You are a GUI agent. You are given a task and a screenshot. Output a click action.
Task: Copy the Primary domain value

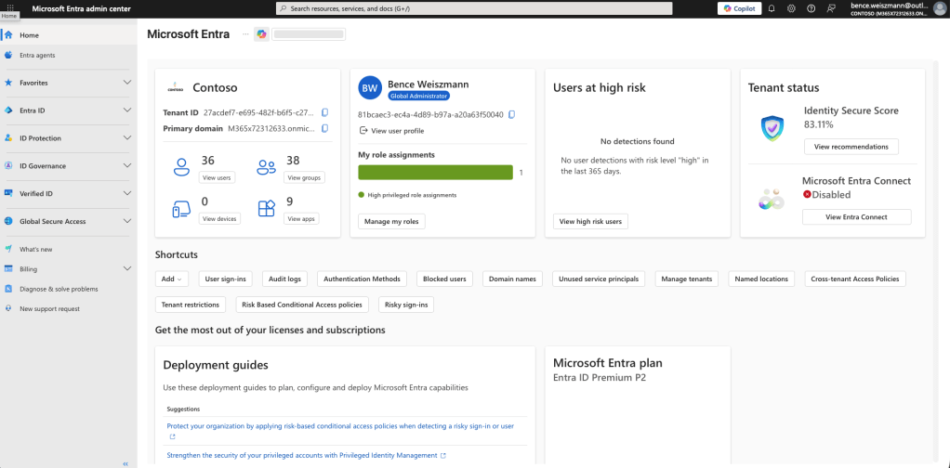[x=324, y=128]
